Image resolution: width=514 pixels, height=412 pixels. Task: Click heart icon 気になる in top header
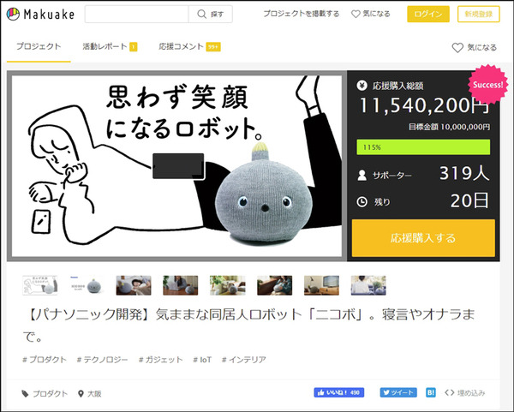371,15
